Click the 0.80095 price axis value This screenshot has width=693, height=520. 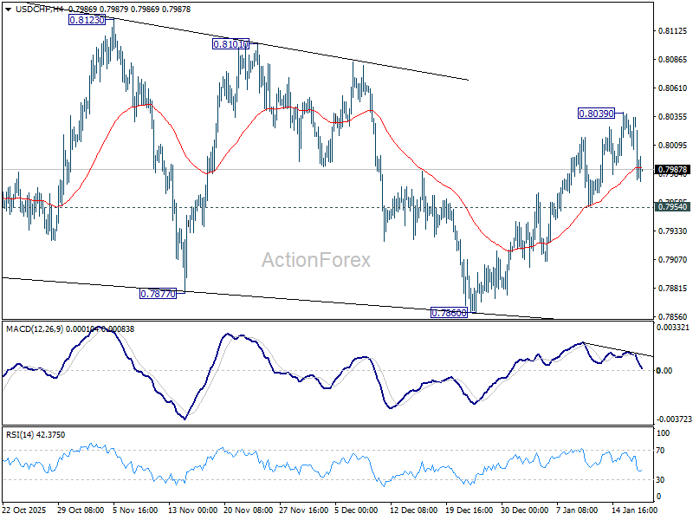pos(673,146)
